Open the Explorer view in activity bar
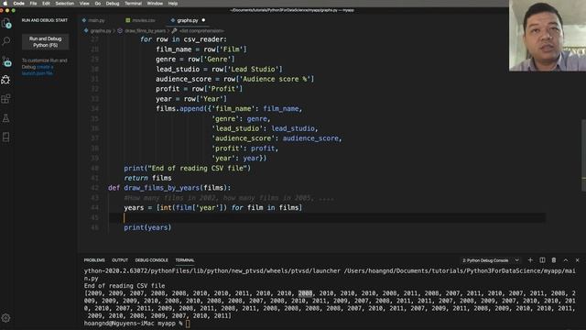 6,23
